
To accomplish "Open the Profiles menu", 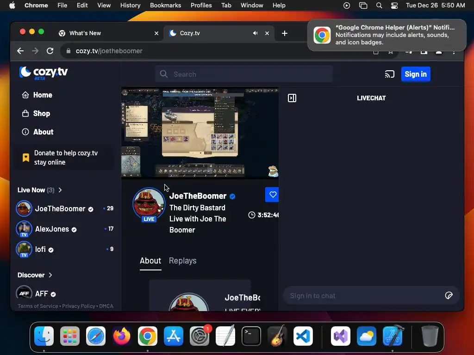I will tap(201, 6).
